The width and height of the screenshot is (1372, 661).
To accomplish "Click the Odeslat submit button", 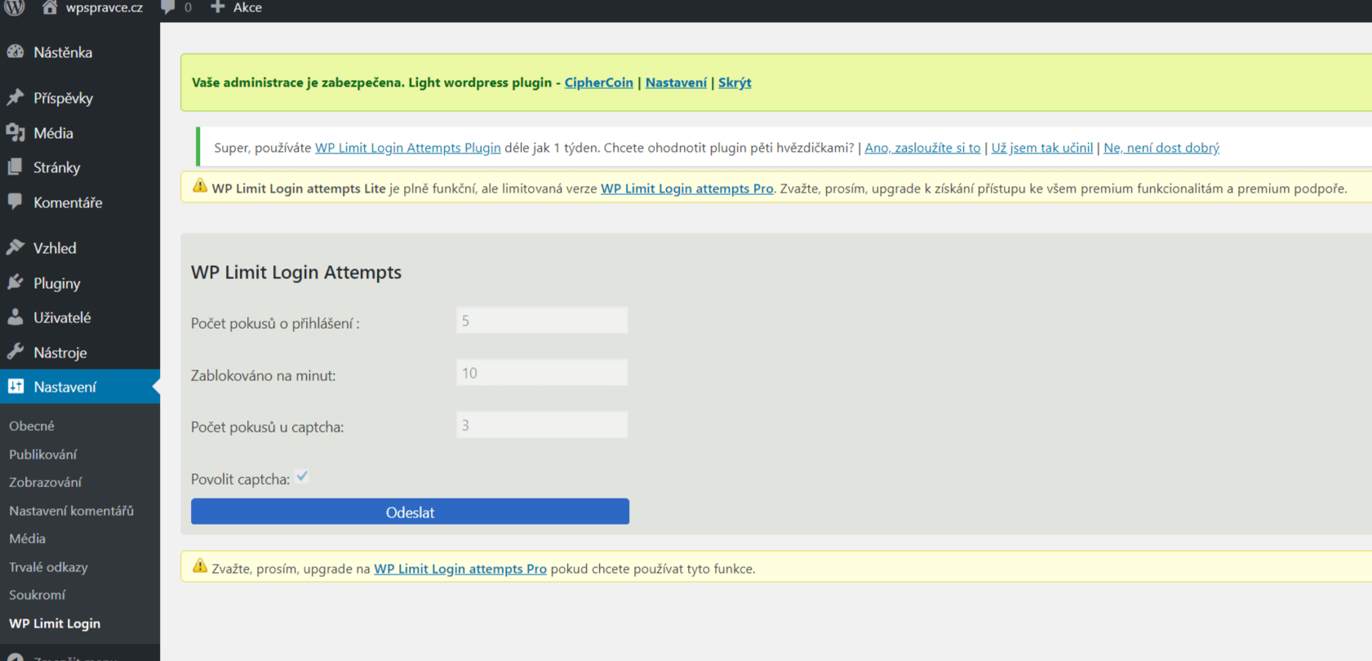I will coord(410,512).
